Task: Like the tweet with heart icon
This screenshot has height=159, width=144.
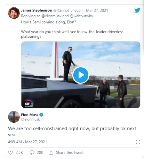Action: [x=11, y=153]
